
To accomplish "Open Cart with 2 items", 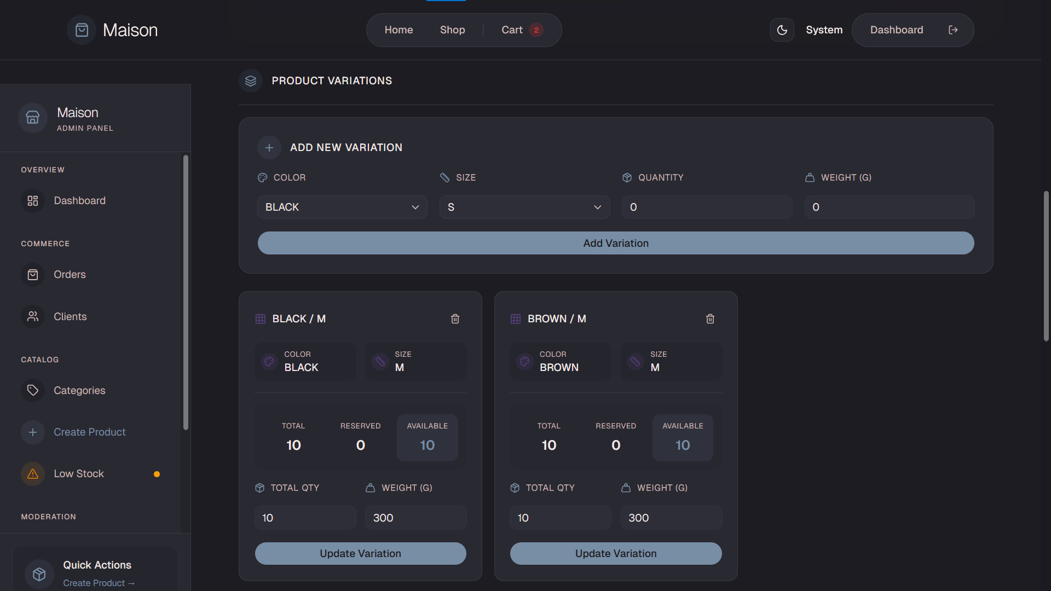I will coord(522,30).
